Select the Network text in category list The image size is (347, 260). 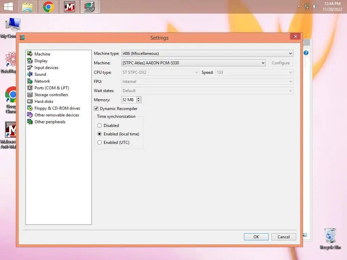[x=42, y=81]
